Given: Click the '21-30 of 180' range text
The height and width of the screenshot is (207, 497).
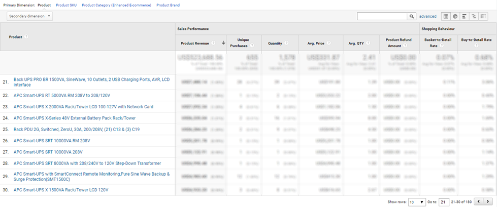Looking at the screenshot, I should (461, 201).
